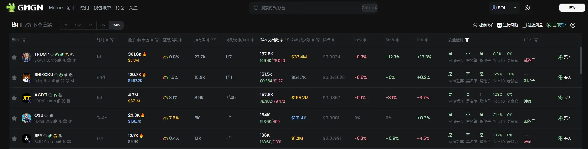Open quick-buy settings gear icon
Screen dimensions: 588x149
(x=573, y=25)
